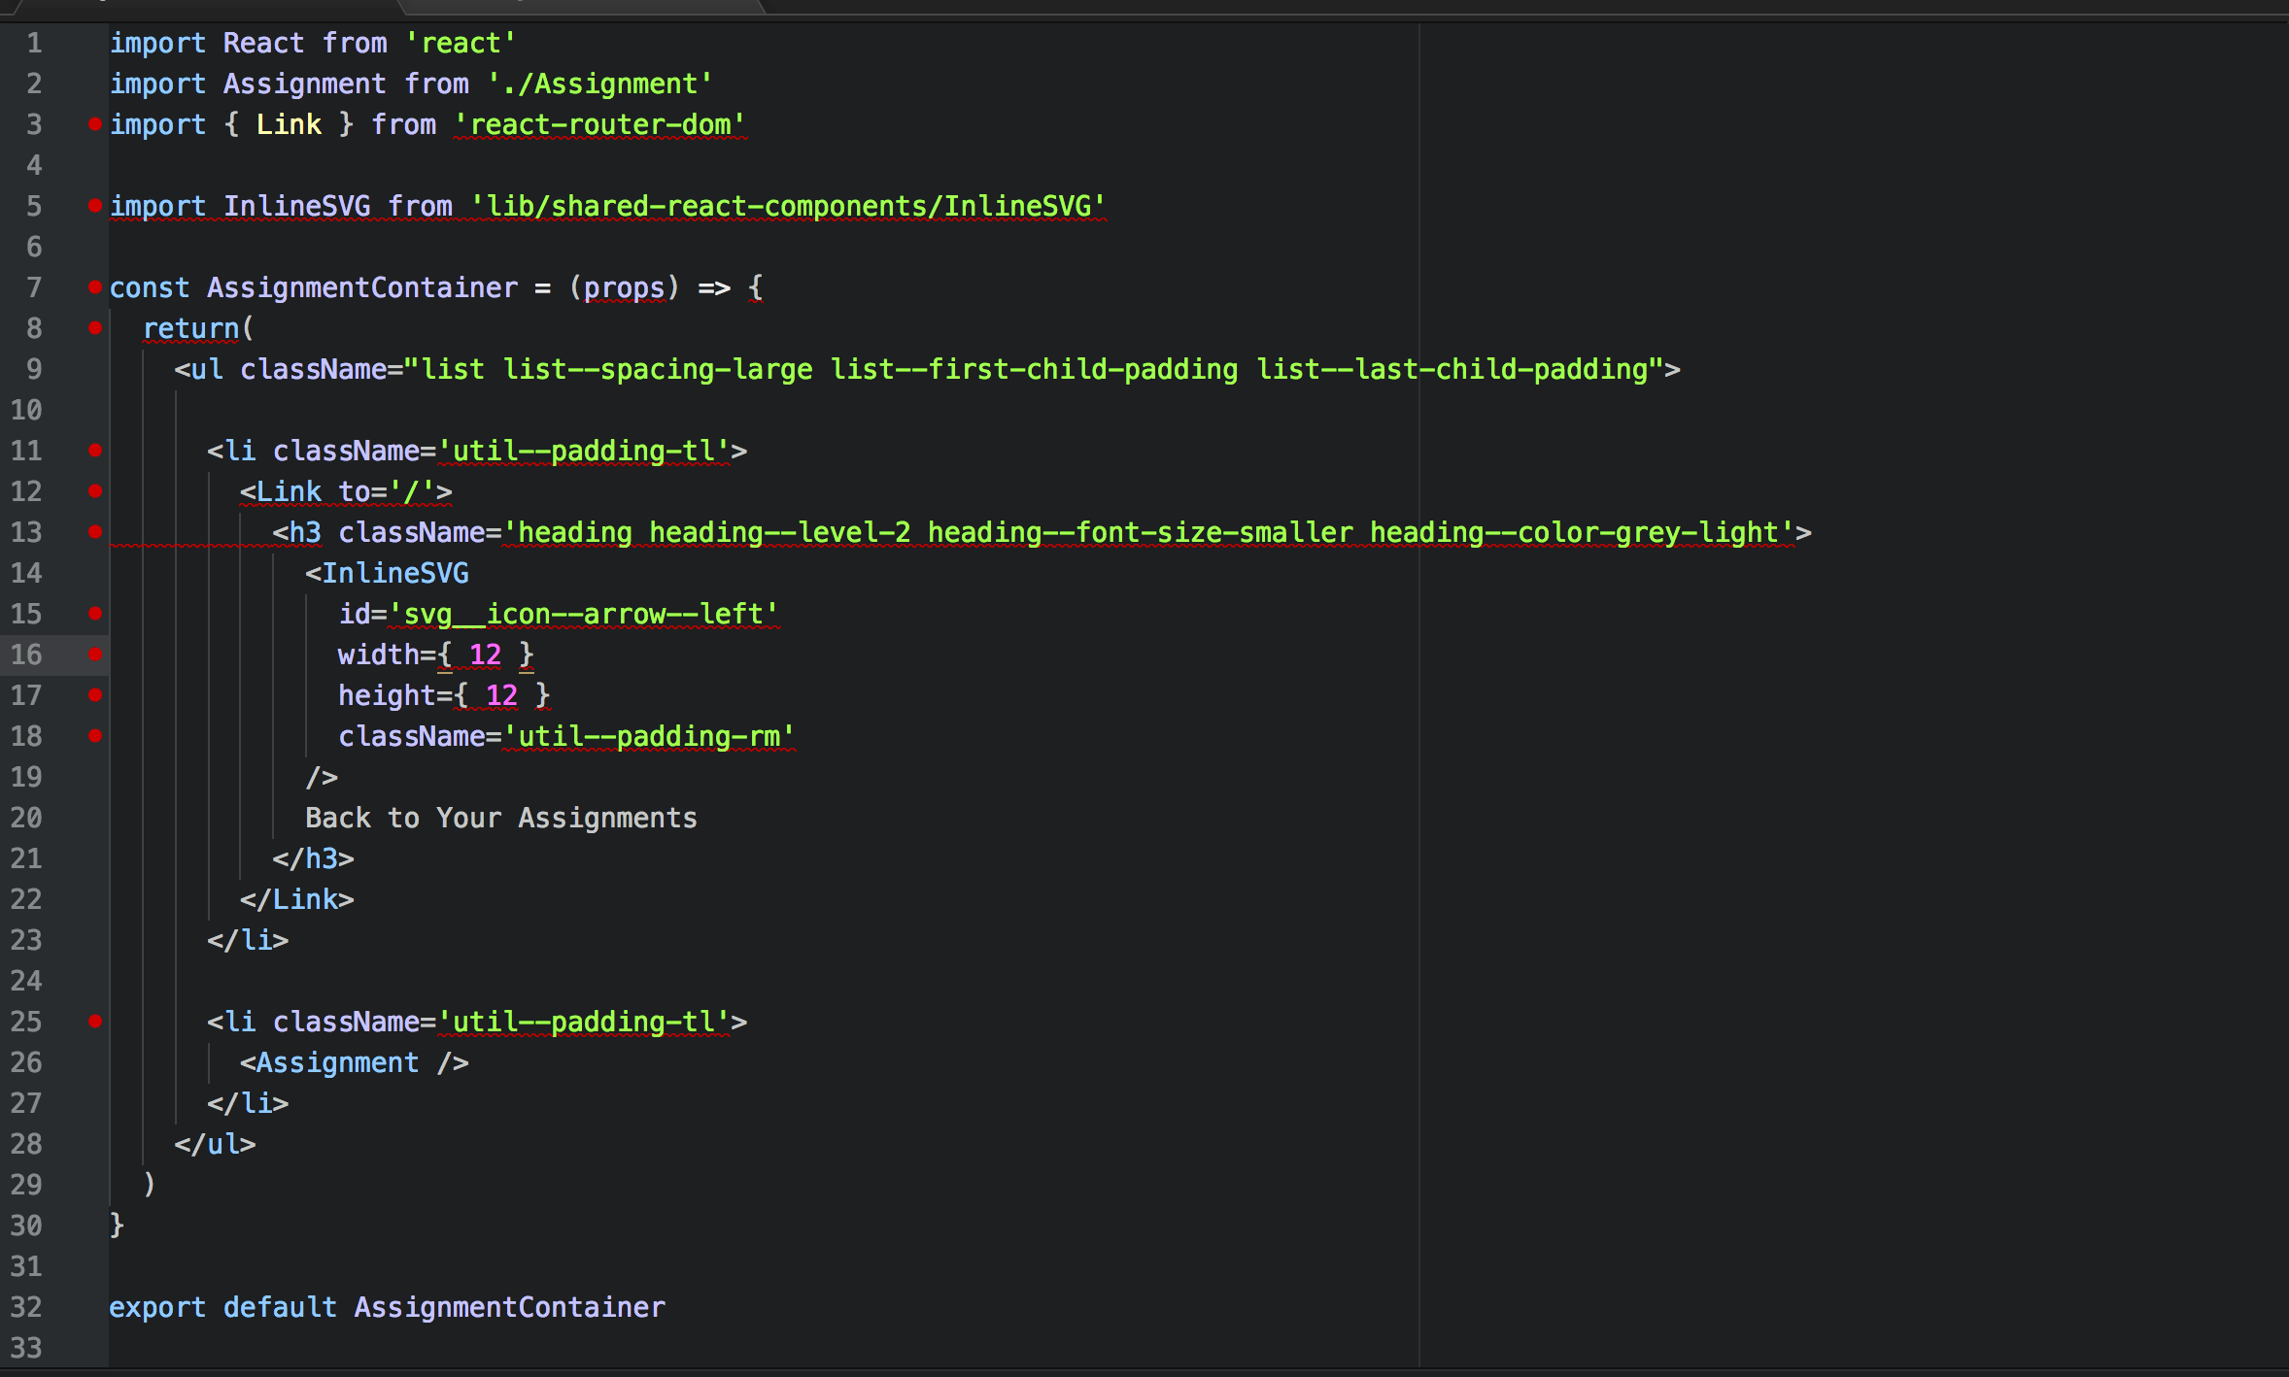This screenshot has height=1377, width=2289.
Task: Click the AssignmentContainer name in const declaration
Action: tap(361, 287)
